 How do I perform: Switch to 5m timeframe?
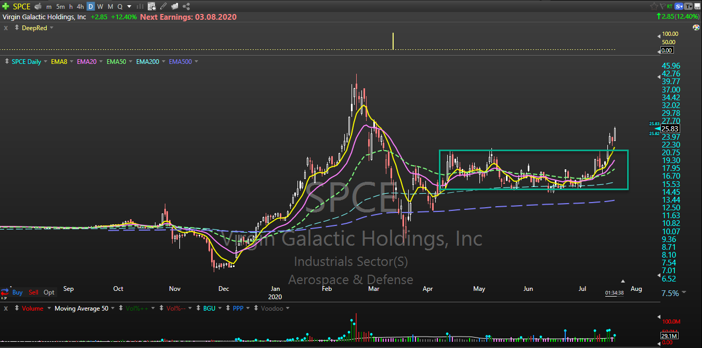(x=60, y=7)
